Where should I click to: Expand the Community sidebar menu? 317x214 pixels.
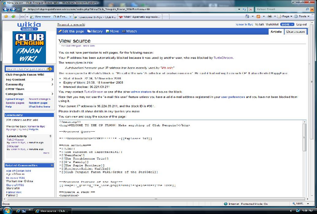29,84
